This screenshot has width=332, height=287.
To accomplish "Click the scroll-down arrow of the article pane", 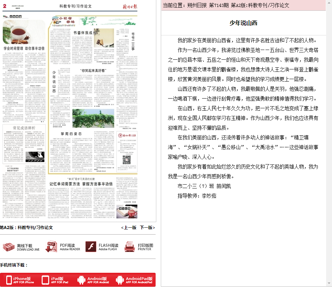I will coord(329,284).
